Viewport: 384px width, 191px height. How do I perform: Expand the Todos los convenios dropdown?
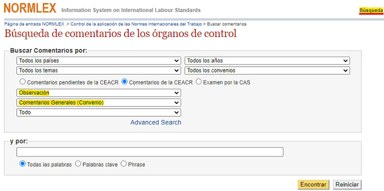[x=267, y=70]
